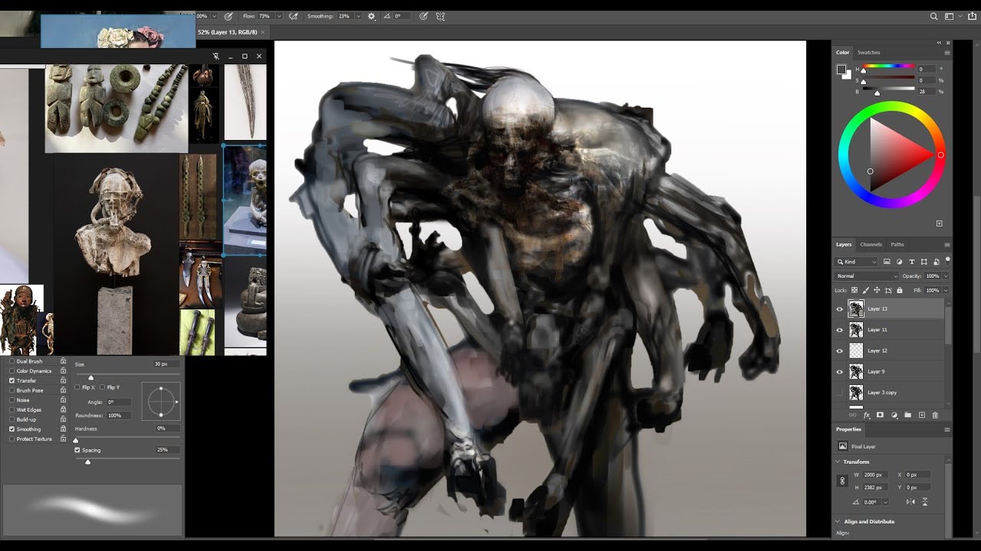981x551 pixels.
Task: Open the Layers panel menu icon
Action: 947,245
